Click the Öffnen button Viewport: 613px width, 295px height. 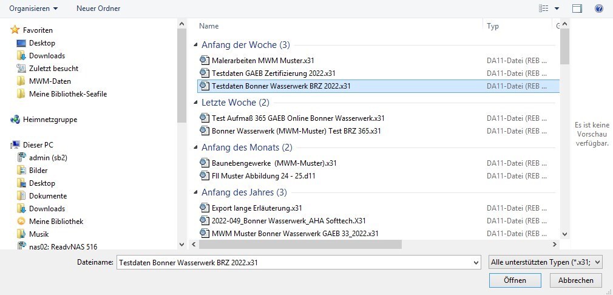pyautogui.click(x=515, y=280)
